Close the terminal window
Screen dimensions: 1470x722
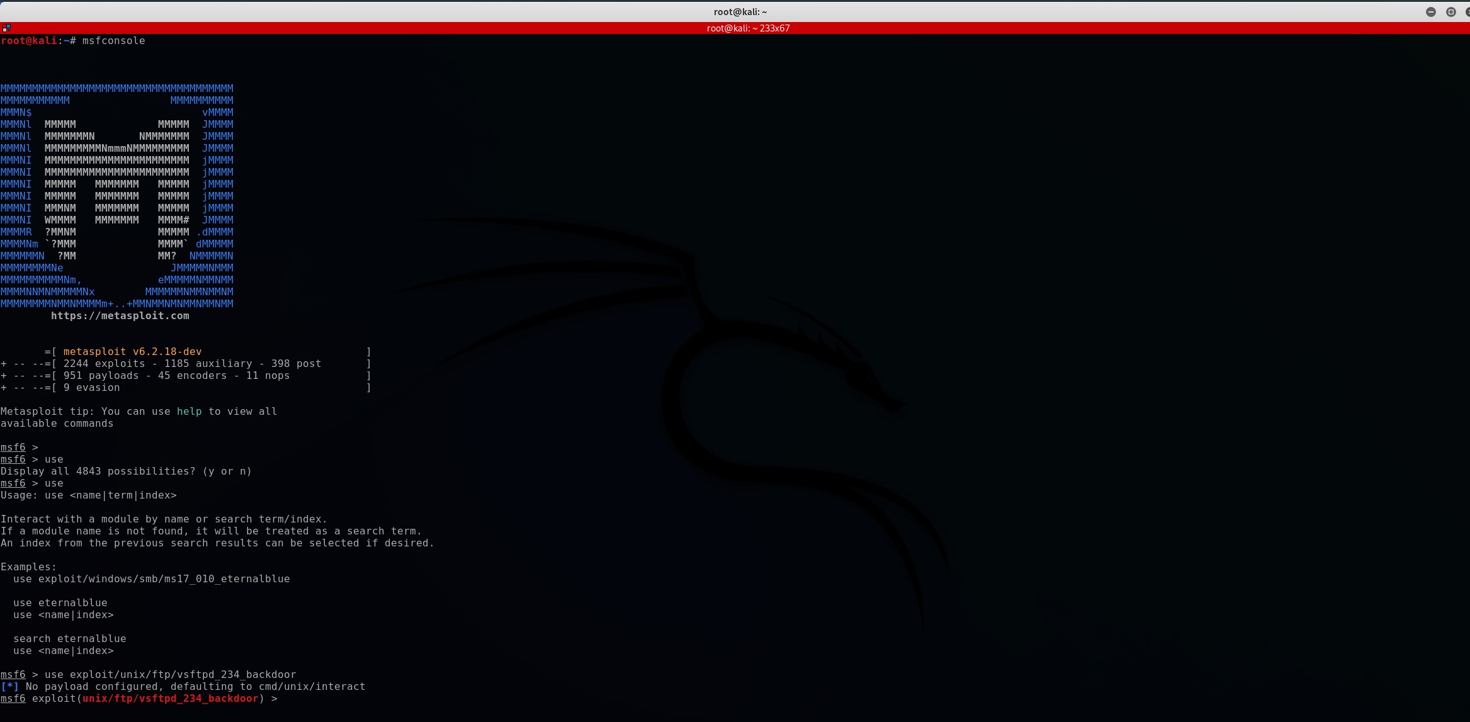pyautogui.click(x=1467, y=12)
